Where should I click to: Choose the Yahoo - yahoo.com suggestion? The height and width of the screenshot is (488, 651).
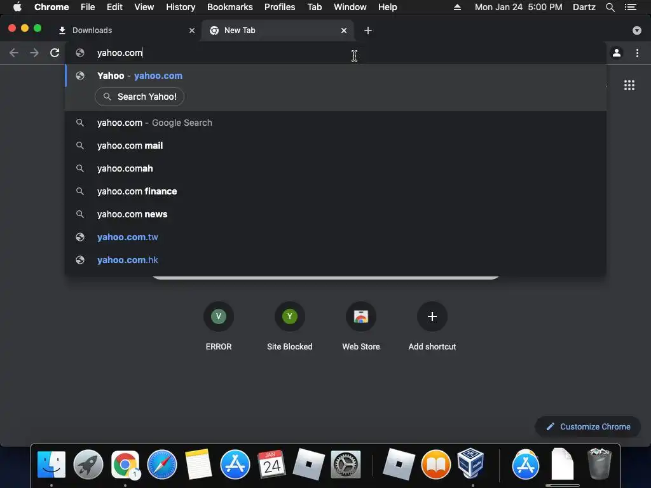click(x=336, y=76)
